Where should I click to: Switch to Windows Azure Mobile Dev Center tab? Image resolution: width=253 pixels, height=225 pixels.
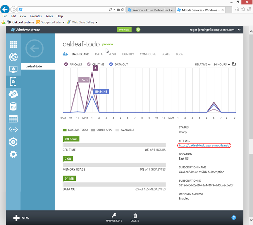point(151,10)
